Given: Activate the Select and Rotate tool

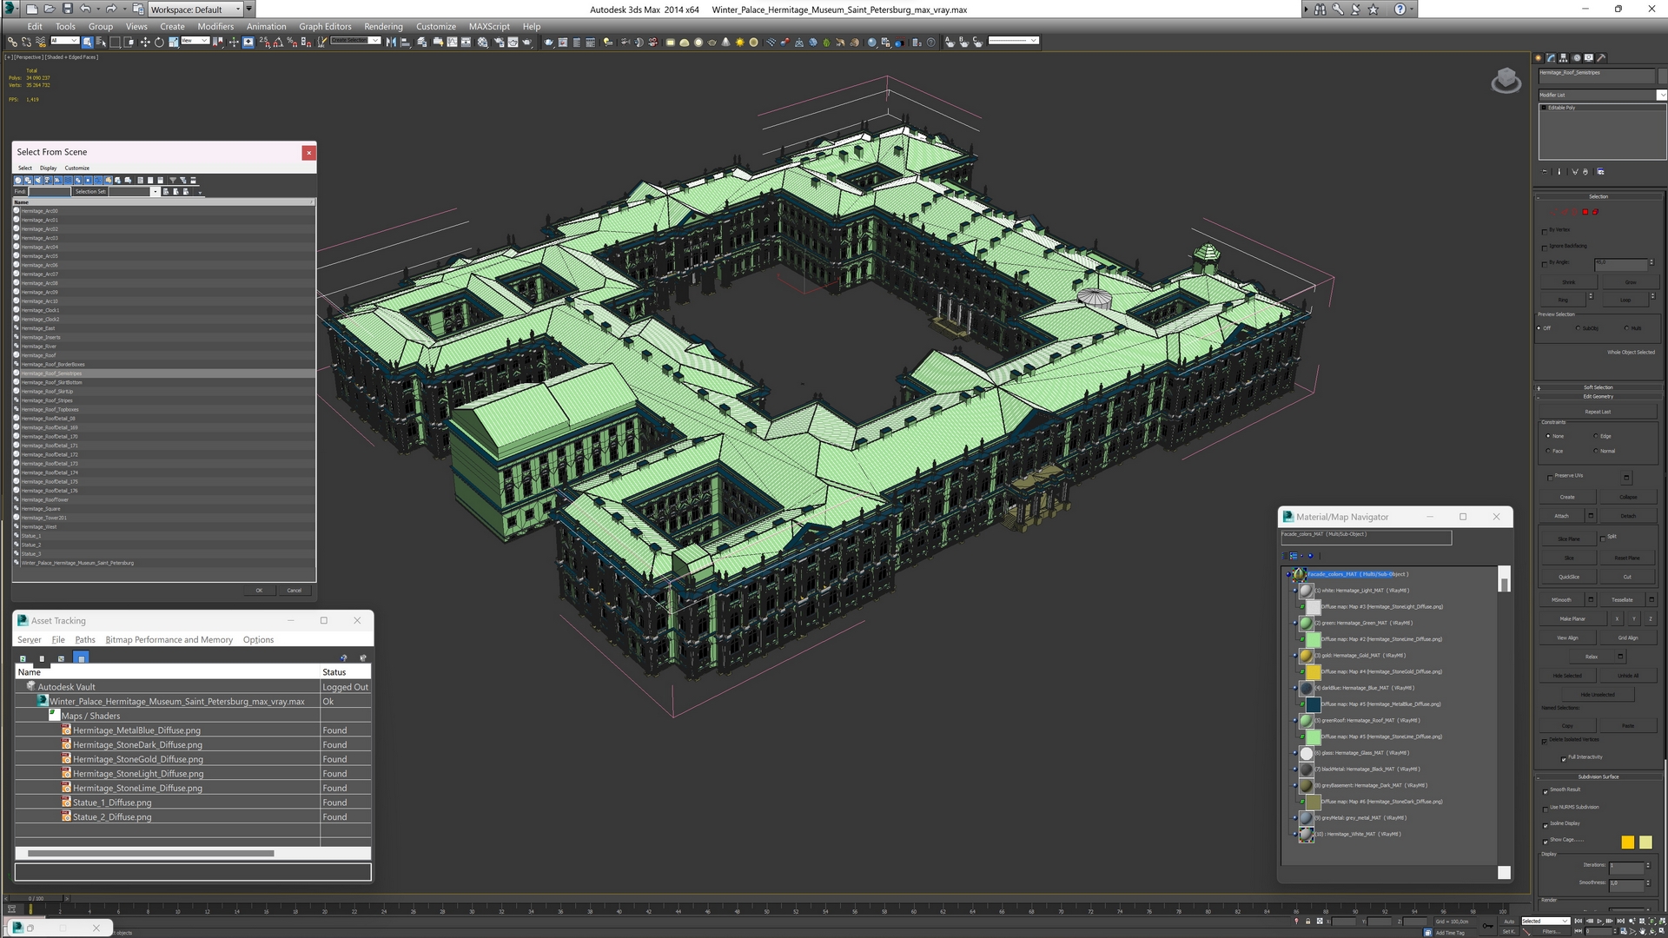Looking at the screenshot, I should click(x=159, y=42).
